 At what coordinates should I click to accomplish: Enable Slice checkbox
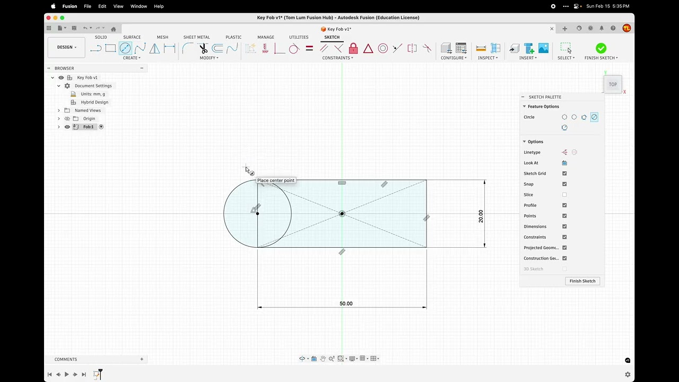coord(564,195)
